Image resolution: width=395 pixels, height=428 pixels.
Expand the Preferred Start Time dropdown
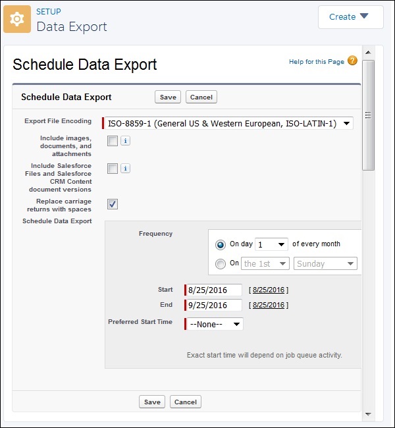[214, 324]
